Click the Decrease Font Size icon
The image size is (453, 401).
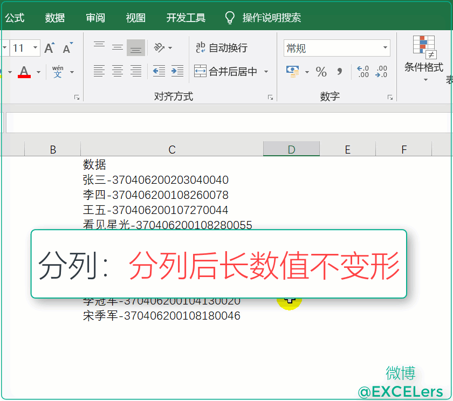(67, 49)
